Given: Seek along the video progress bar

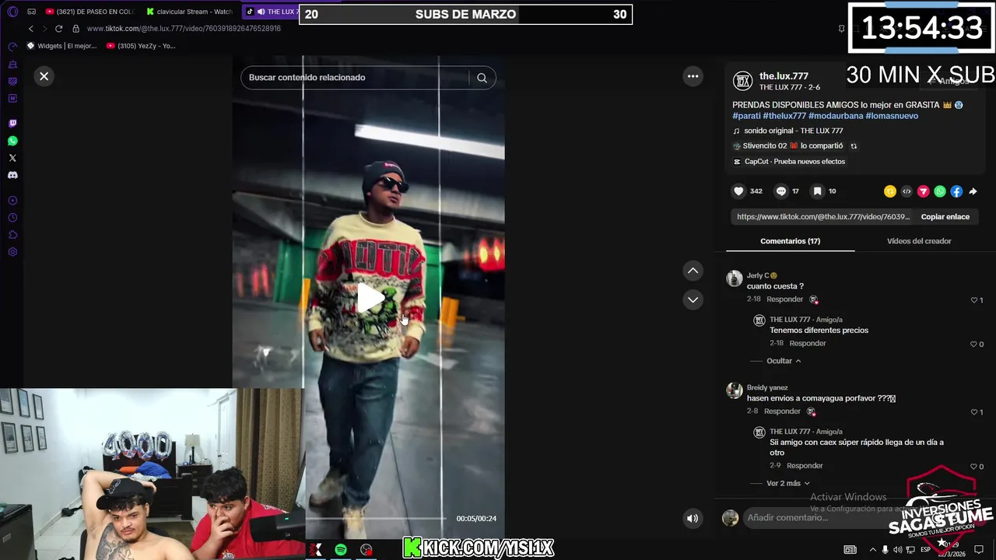Looking at the screenshot, I should [x=376, y=518].
